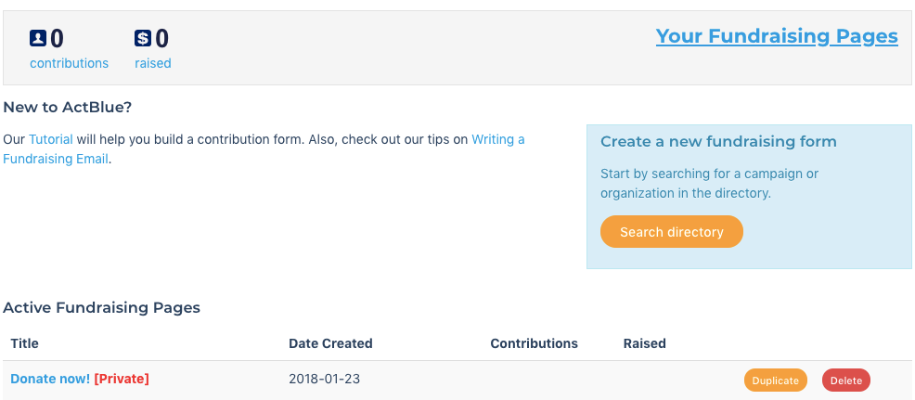Select the contributions count number zero
Image resolution: width=915 pixels, height=400 pixels.
coord(57,38)
